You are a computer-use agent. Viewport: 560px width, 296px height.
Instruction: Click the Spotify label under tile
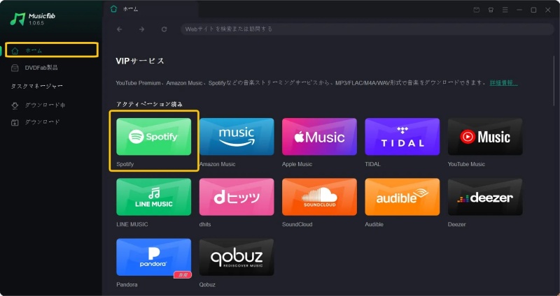click(x=125, y=164)
